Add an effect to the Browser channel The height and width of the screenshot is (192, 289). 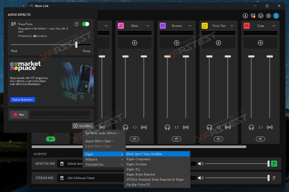point(176,43)
